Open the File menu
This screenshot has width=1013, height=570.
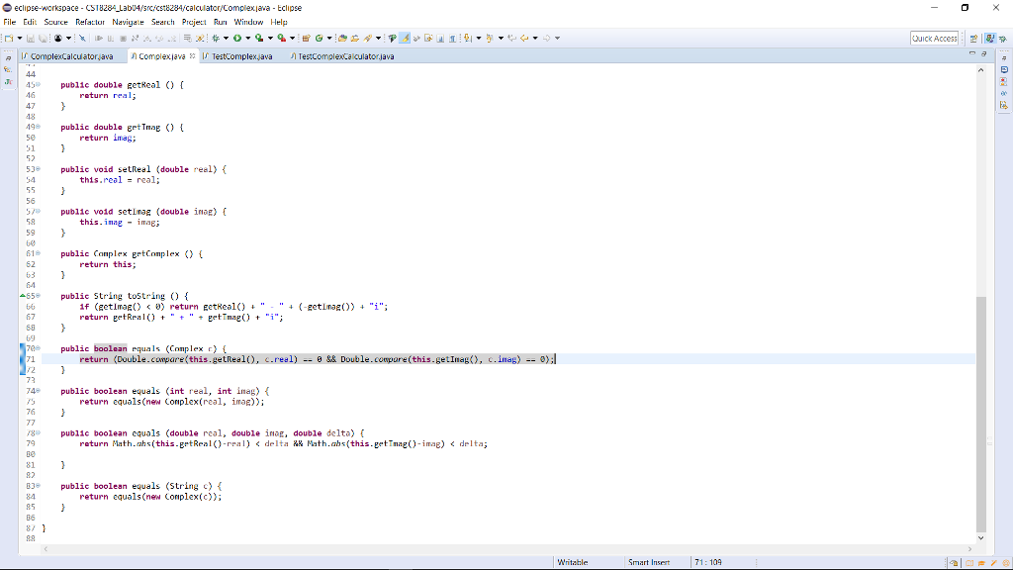pos(10,22)
